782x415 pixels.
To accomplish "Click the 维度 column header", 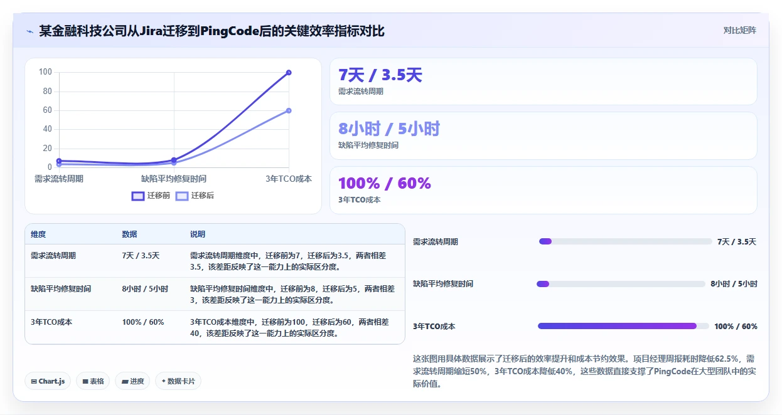I will pos(38,234).
